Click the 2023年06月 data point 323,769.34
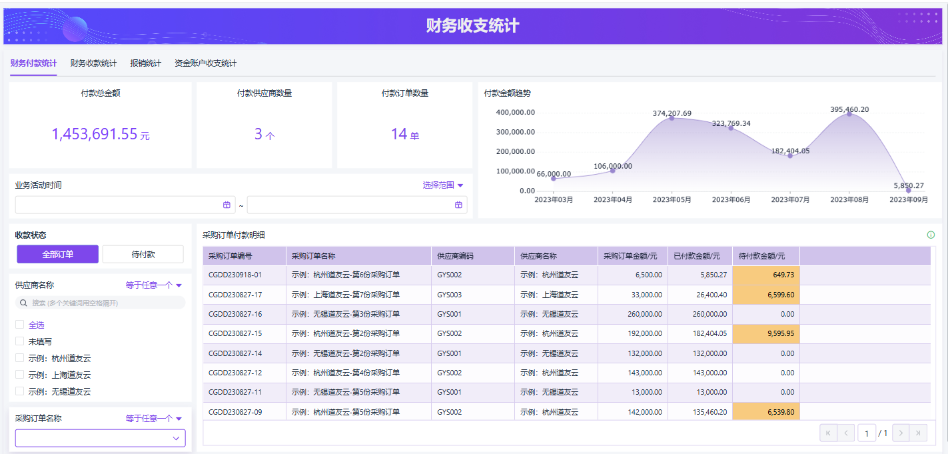The height and width of the screenshot is (454, 948). pyautogui.click(x=731, y=128)
